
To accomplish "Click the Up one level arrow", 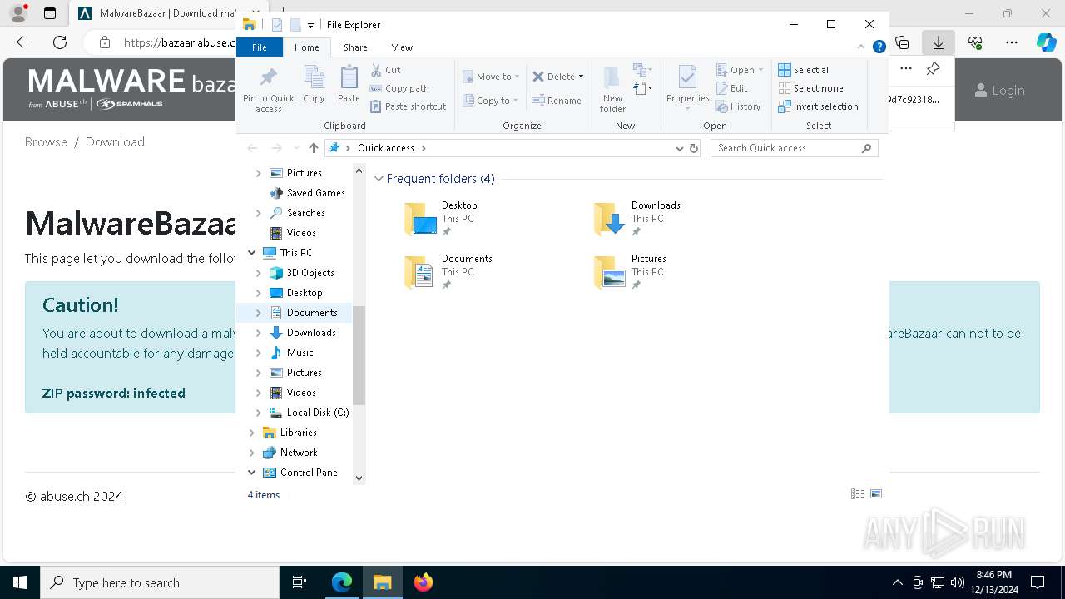I will (313, 148).
